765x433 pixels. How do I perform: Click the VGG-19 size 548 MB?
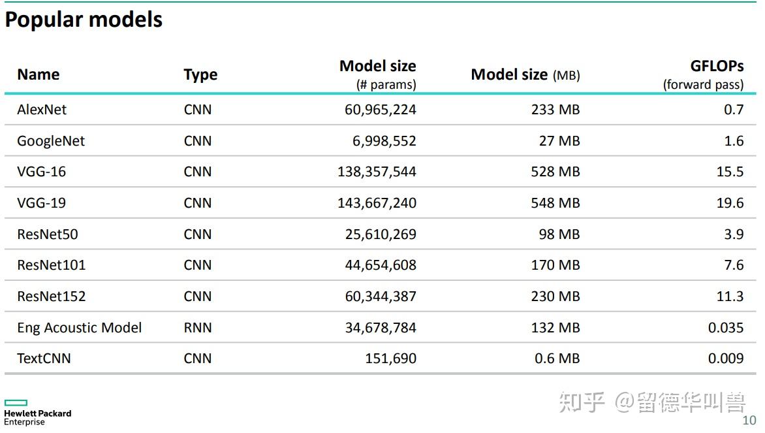[555, 203]
